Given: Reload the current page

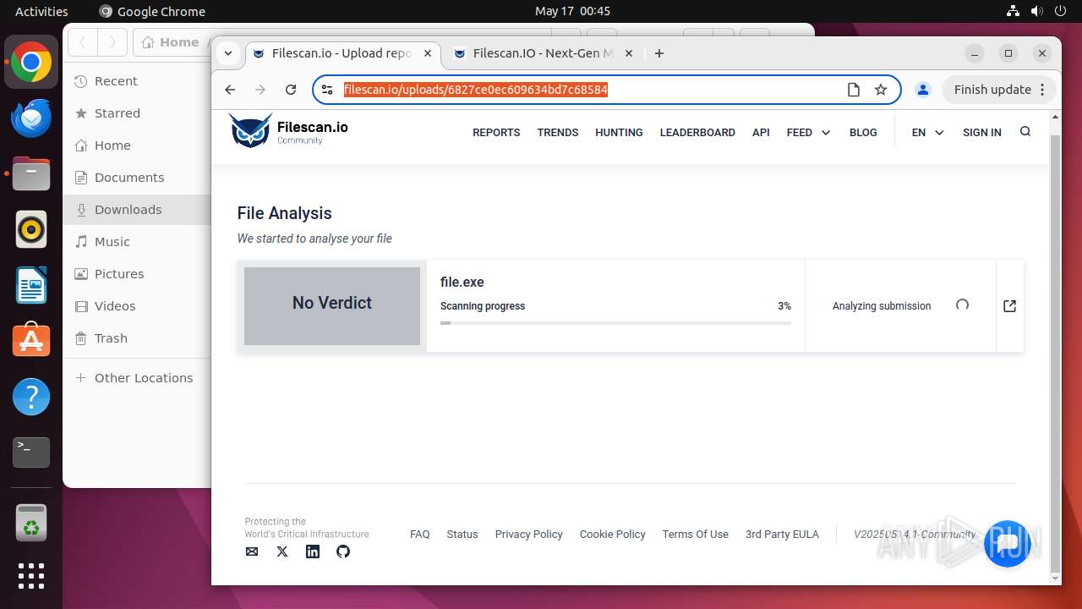Looking at the screenshot, I should [x=291, y=90].
